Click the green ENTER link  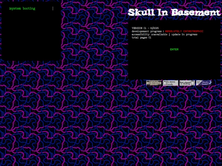[174, 50]
